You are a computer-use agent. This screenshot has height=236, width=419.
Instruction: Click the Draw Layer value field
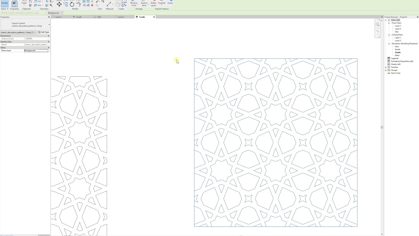pyautogui.click(x=36, y=50)
